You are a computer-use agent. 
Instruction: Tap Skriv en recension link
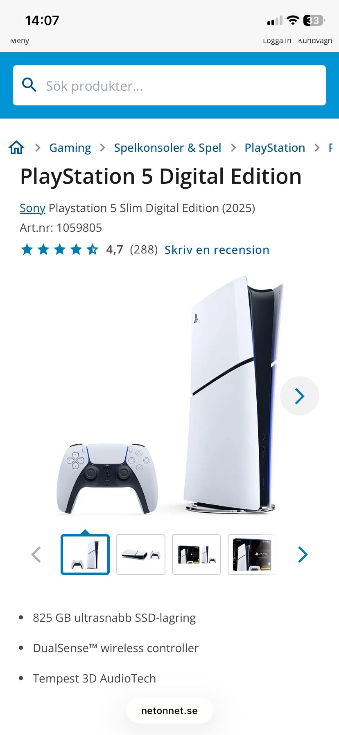point(217,250)
